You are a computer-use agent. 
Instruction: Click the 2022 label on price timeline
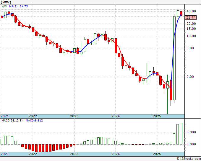[x=33, y=116]
